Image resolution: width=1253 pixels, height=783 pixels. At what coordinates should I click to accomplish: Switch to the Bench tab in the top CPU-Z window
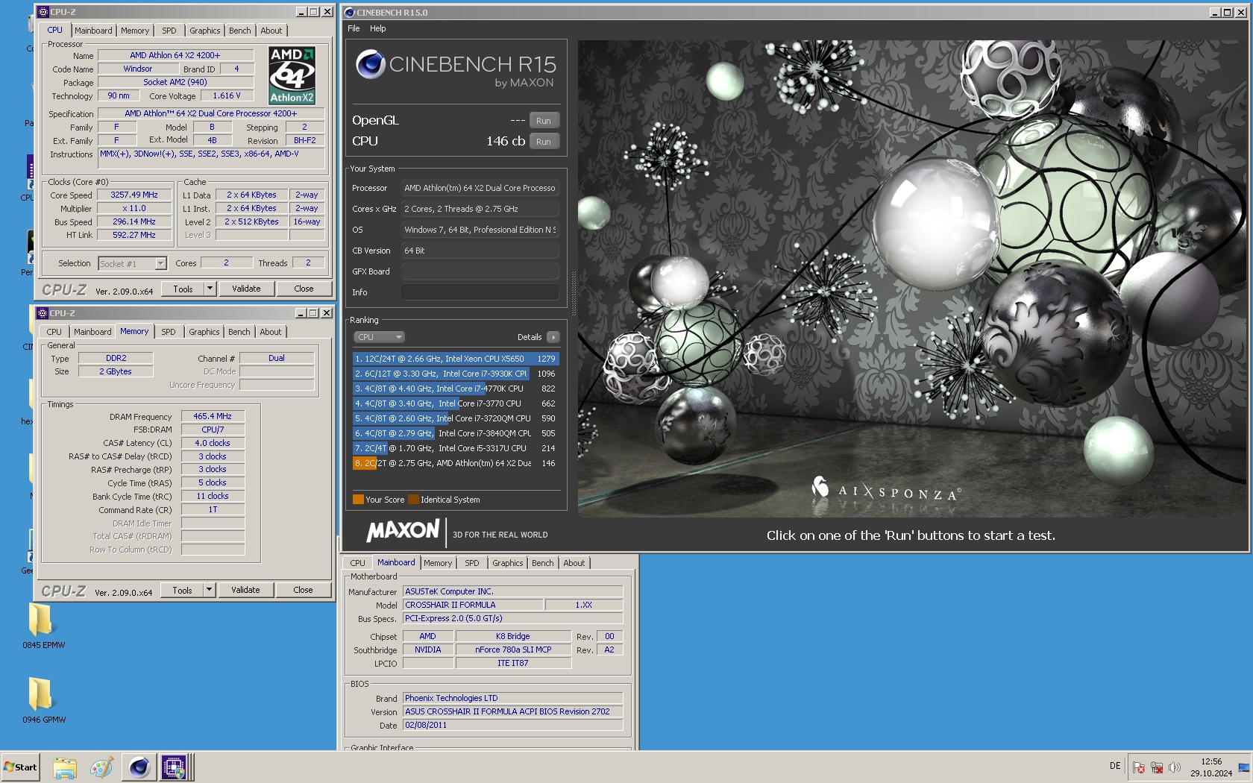pos(239,31)
